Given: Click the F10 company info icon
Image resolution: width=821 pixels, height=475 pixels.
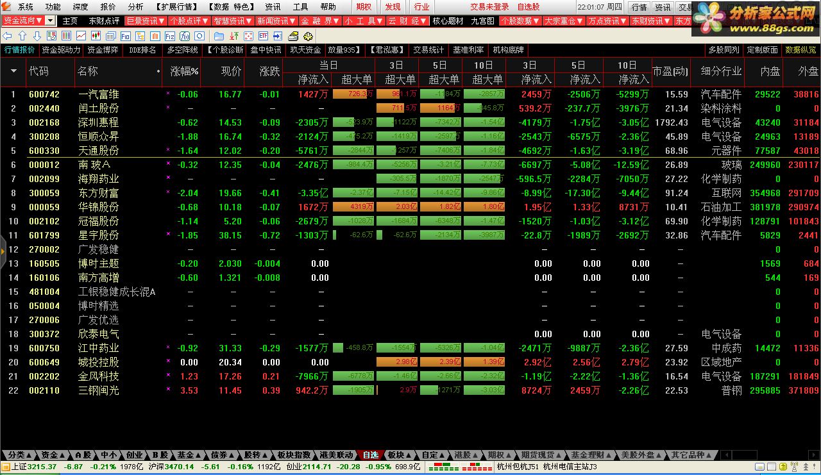Looking at the screenshot, I should [x=125, y=36].
